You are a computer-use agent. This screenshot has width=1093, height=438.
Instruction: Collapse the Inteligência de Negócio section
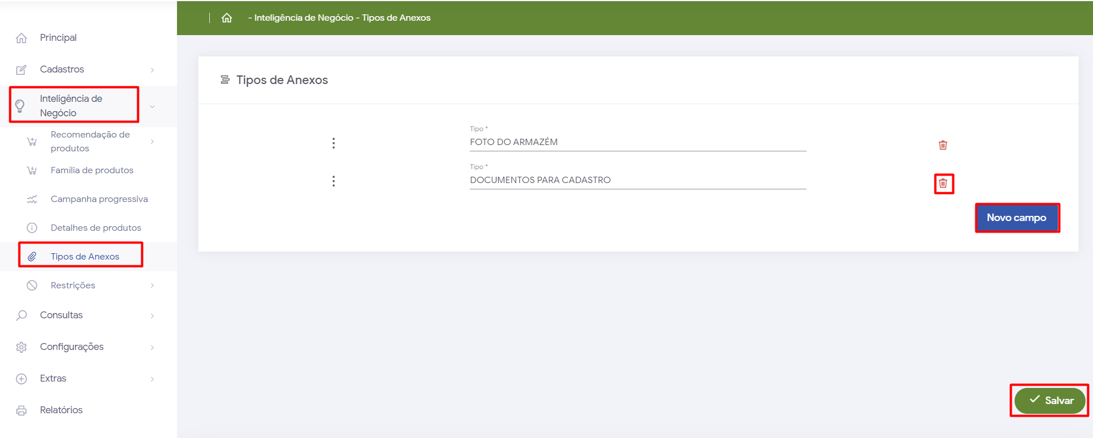point(152,106)
